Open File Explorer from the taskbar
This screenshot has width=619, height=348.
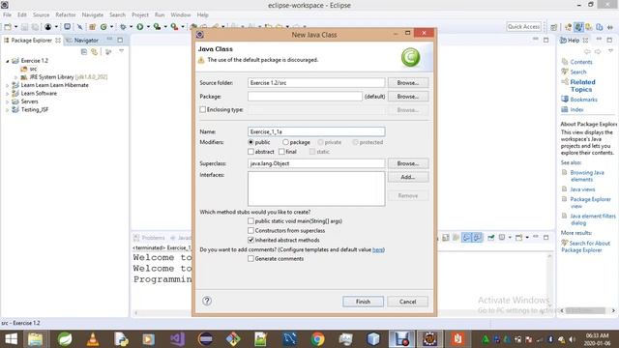[35, 339]
